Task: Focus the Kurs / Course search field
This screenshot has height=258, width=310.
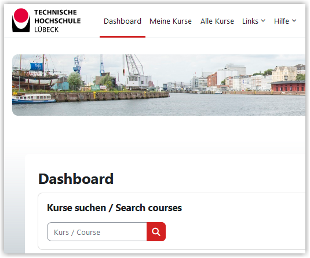Action: point(97,232)
